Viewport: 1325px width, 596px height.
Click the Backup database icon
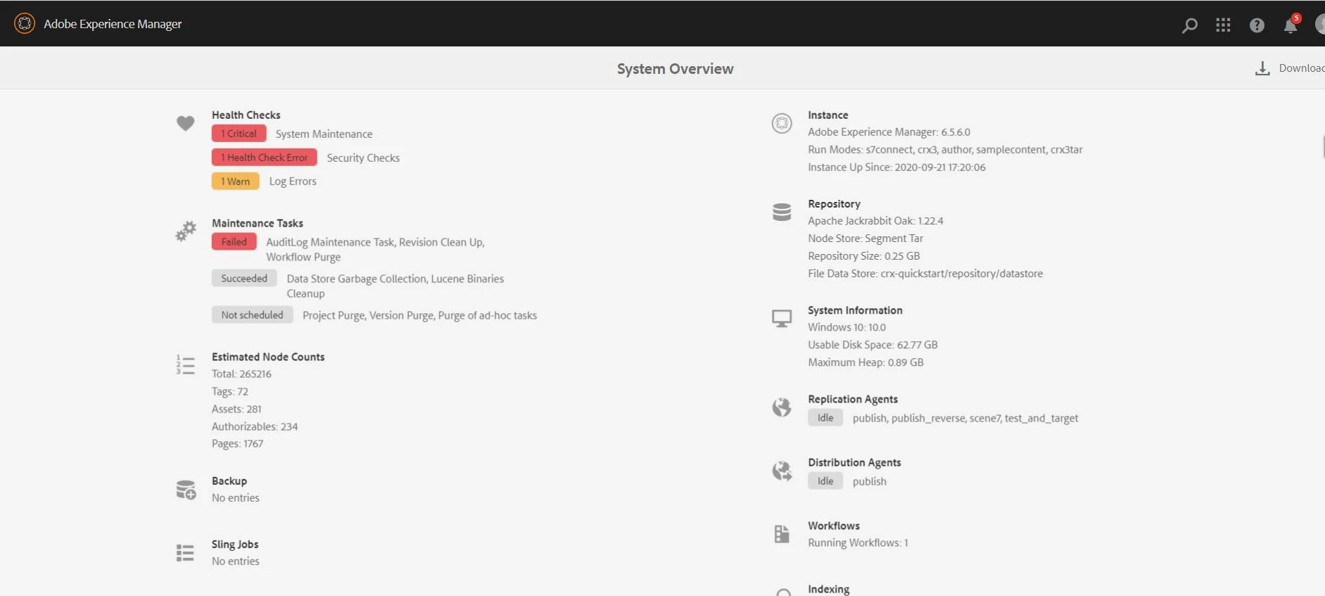[x=186, y=490]
